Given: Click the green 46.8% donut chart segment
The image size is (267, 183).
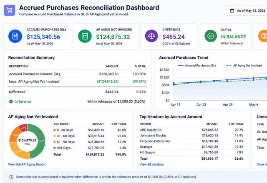Looking at the screenshot, I should point(40,141).
